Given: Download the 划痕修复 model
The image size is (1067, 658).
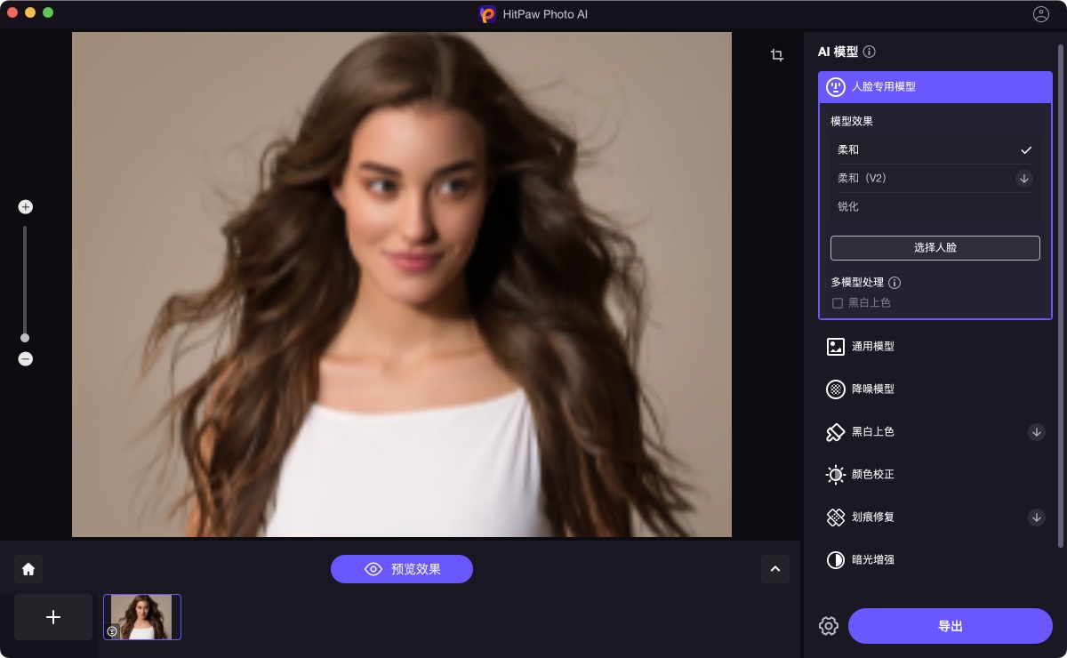Looking at the screenshot, I should pyautogui.click(x=1037, y=518).
